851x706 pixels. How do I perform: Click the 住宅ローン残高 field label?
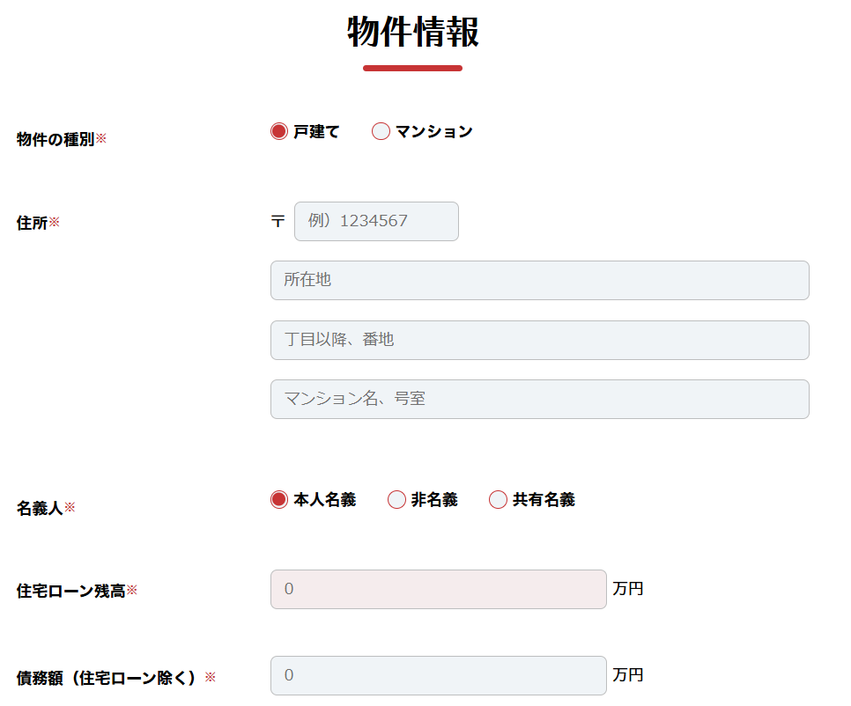pyautogui.click(x=71, y=591)
